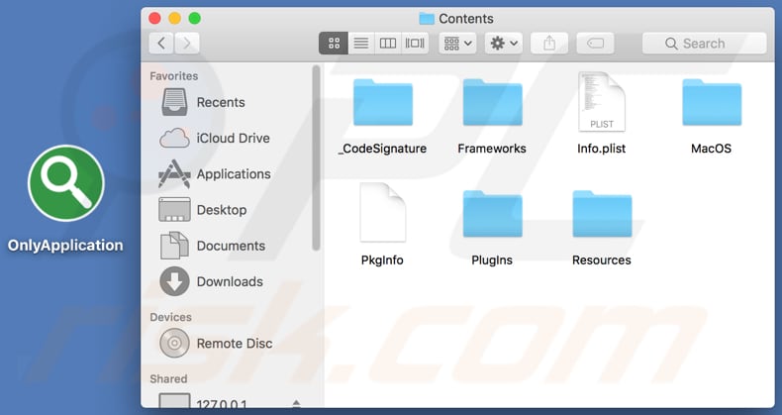
Task: Eject the 127.0.0.1 shared server
Action: click(296, 403)
